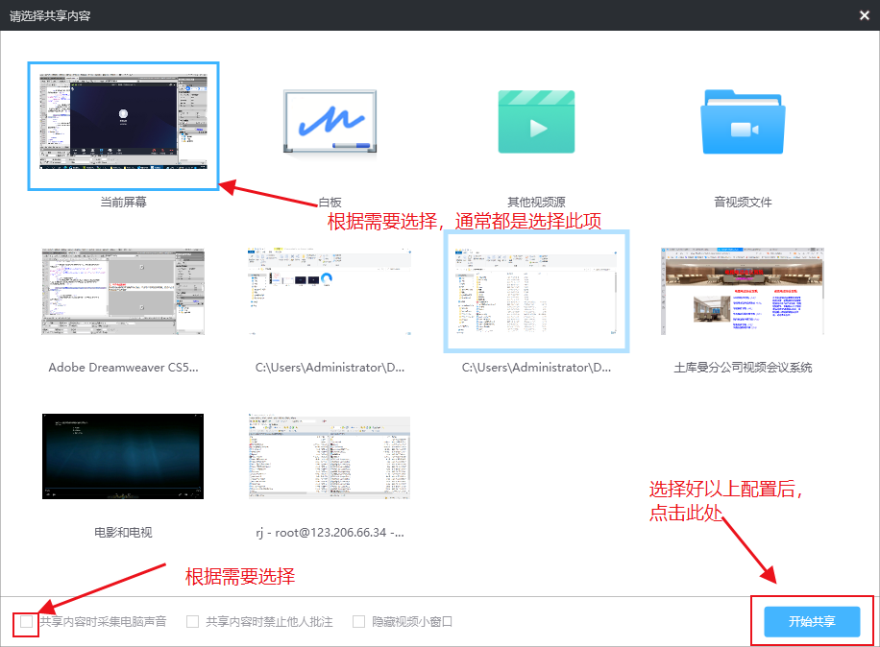Pick the 电影和电视 window thumbnail
This screenshot has width=880, height=647.
pos(123,456)
